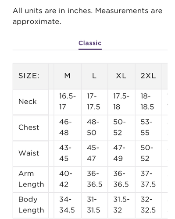Viewport: 175px width, 219px height.
Task: Click the 47-49 waist measurement cell
Action: pos(121,154)
